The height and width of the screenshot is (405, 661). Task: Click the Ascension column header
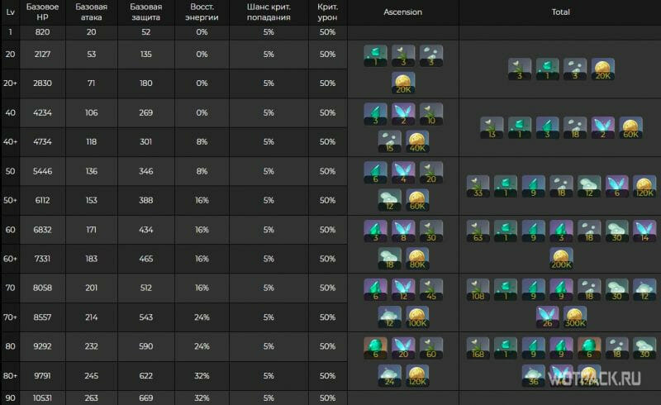coord(402,12)
